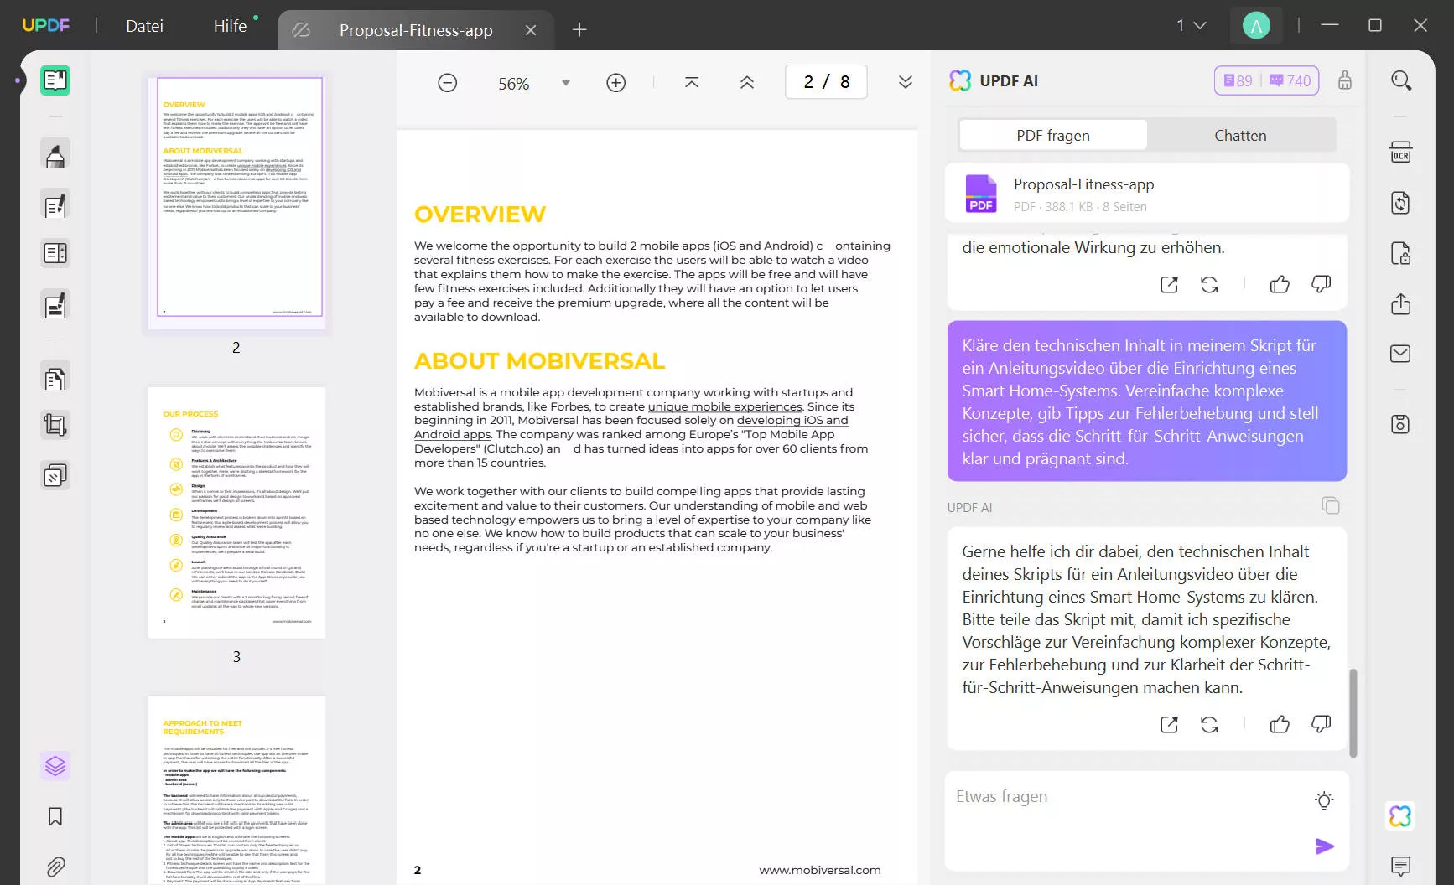Open the OCR tool in right sidebar
Viewport: 1454px width, 885px height.
tap(1400, 152)
